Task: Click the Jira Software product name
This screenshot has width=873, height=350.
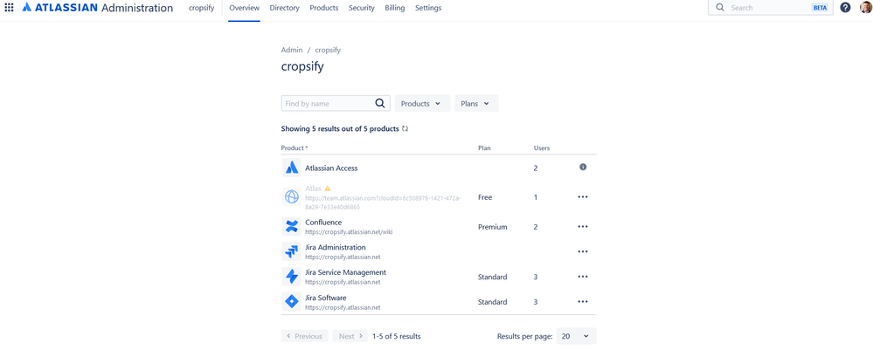Action: [x=326, y=298]
